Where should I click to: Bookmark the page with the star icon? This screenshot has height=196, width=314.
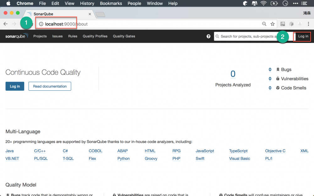[x=273, y=24]
